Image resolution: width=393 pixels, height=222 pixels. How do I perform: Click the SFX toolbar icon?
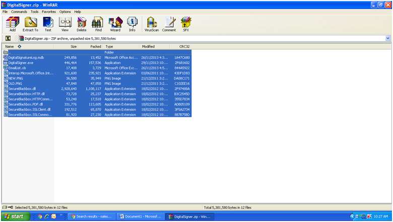tap(186, 24)
